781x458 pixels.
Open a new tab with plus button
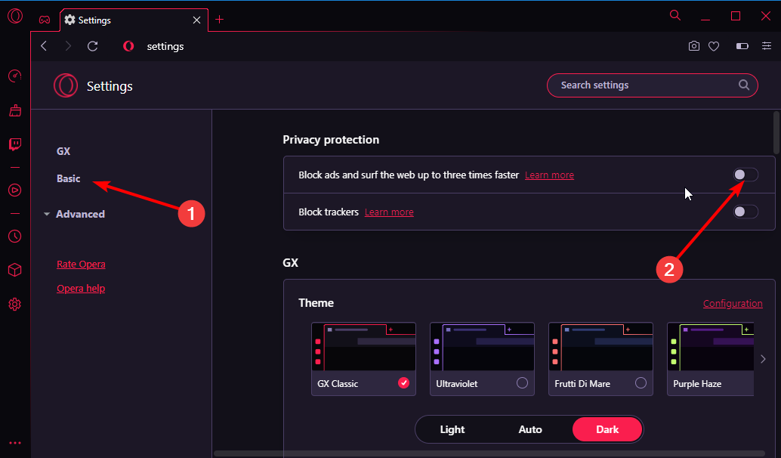219,20
